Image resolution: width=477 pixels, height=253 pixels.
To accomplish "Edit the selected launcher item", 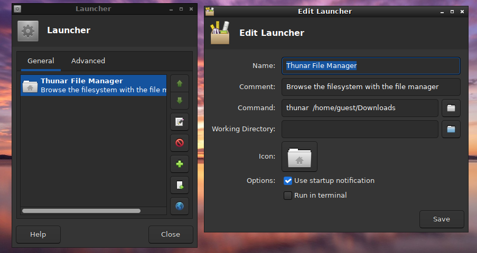I will pos(180,122).
